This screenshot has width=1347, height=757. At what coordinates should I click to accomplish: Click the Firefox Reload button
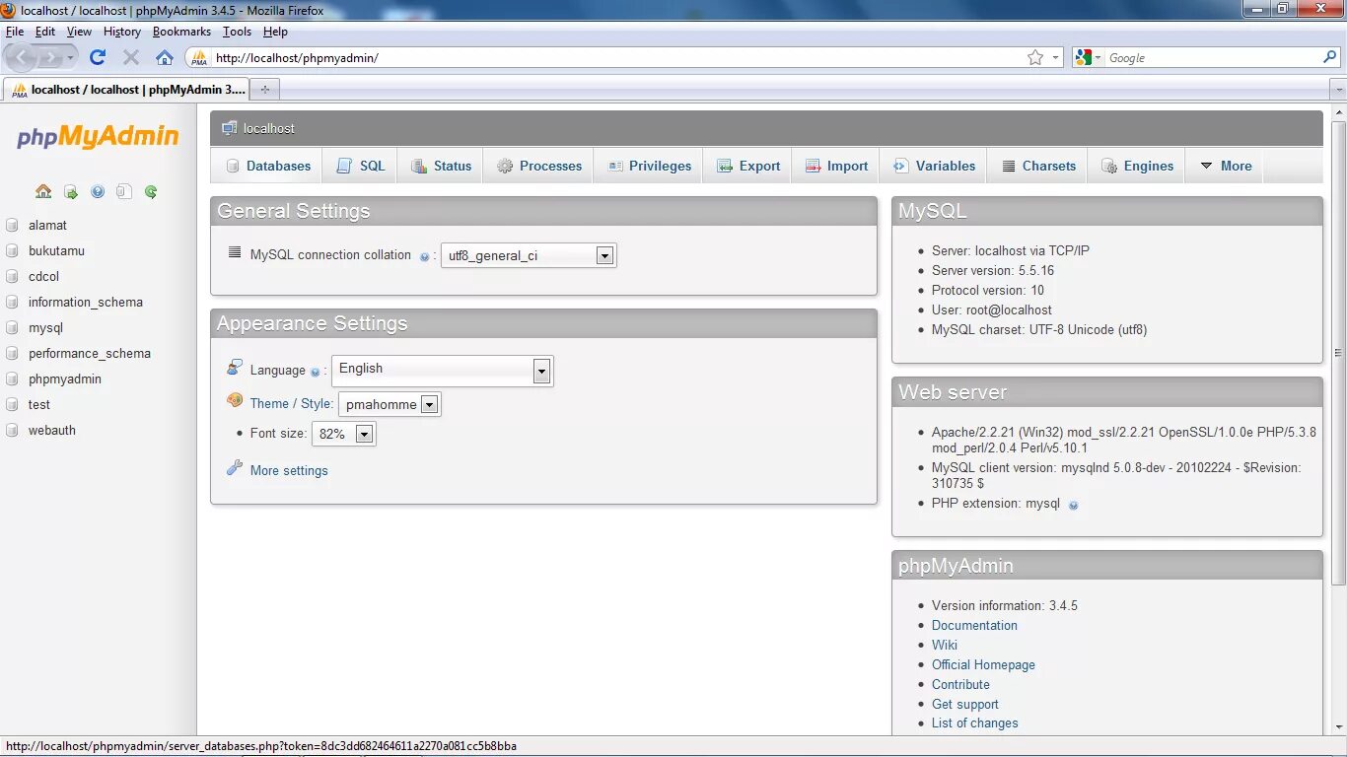[x=98, y=57]
